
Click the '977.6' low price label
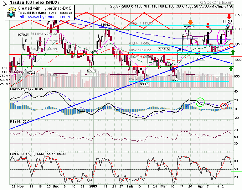click(x=91, y=71)
